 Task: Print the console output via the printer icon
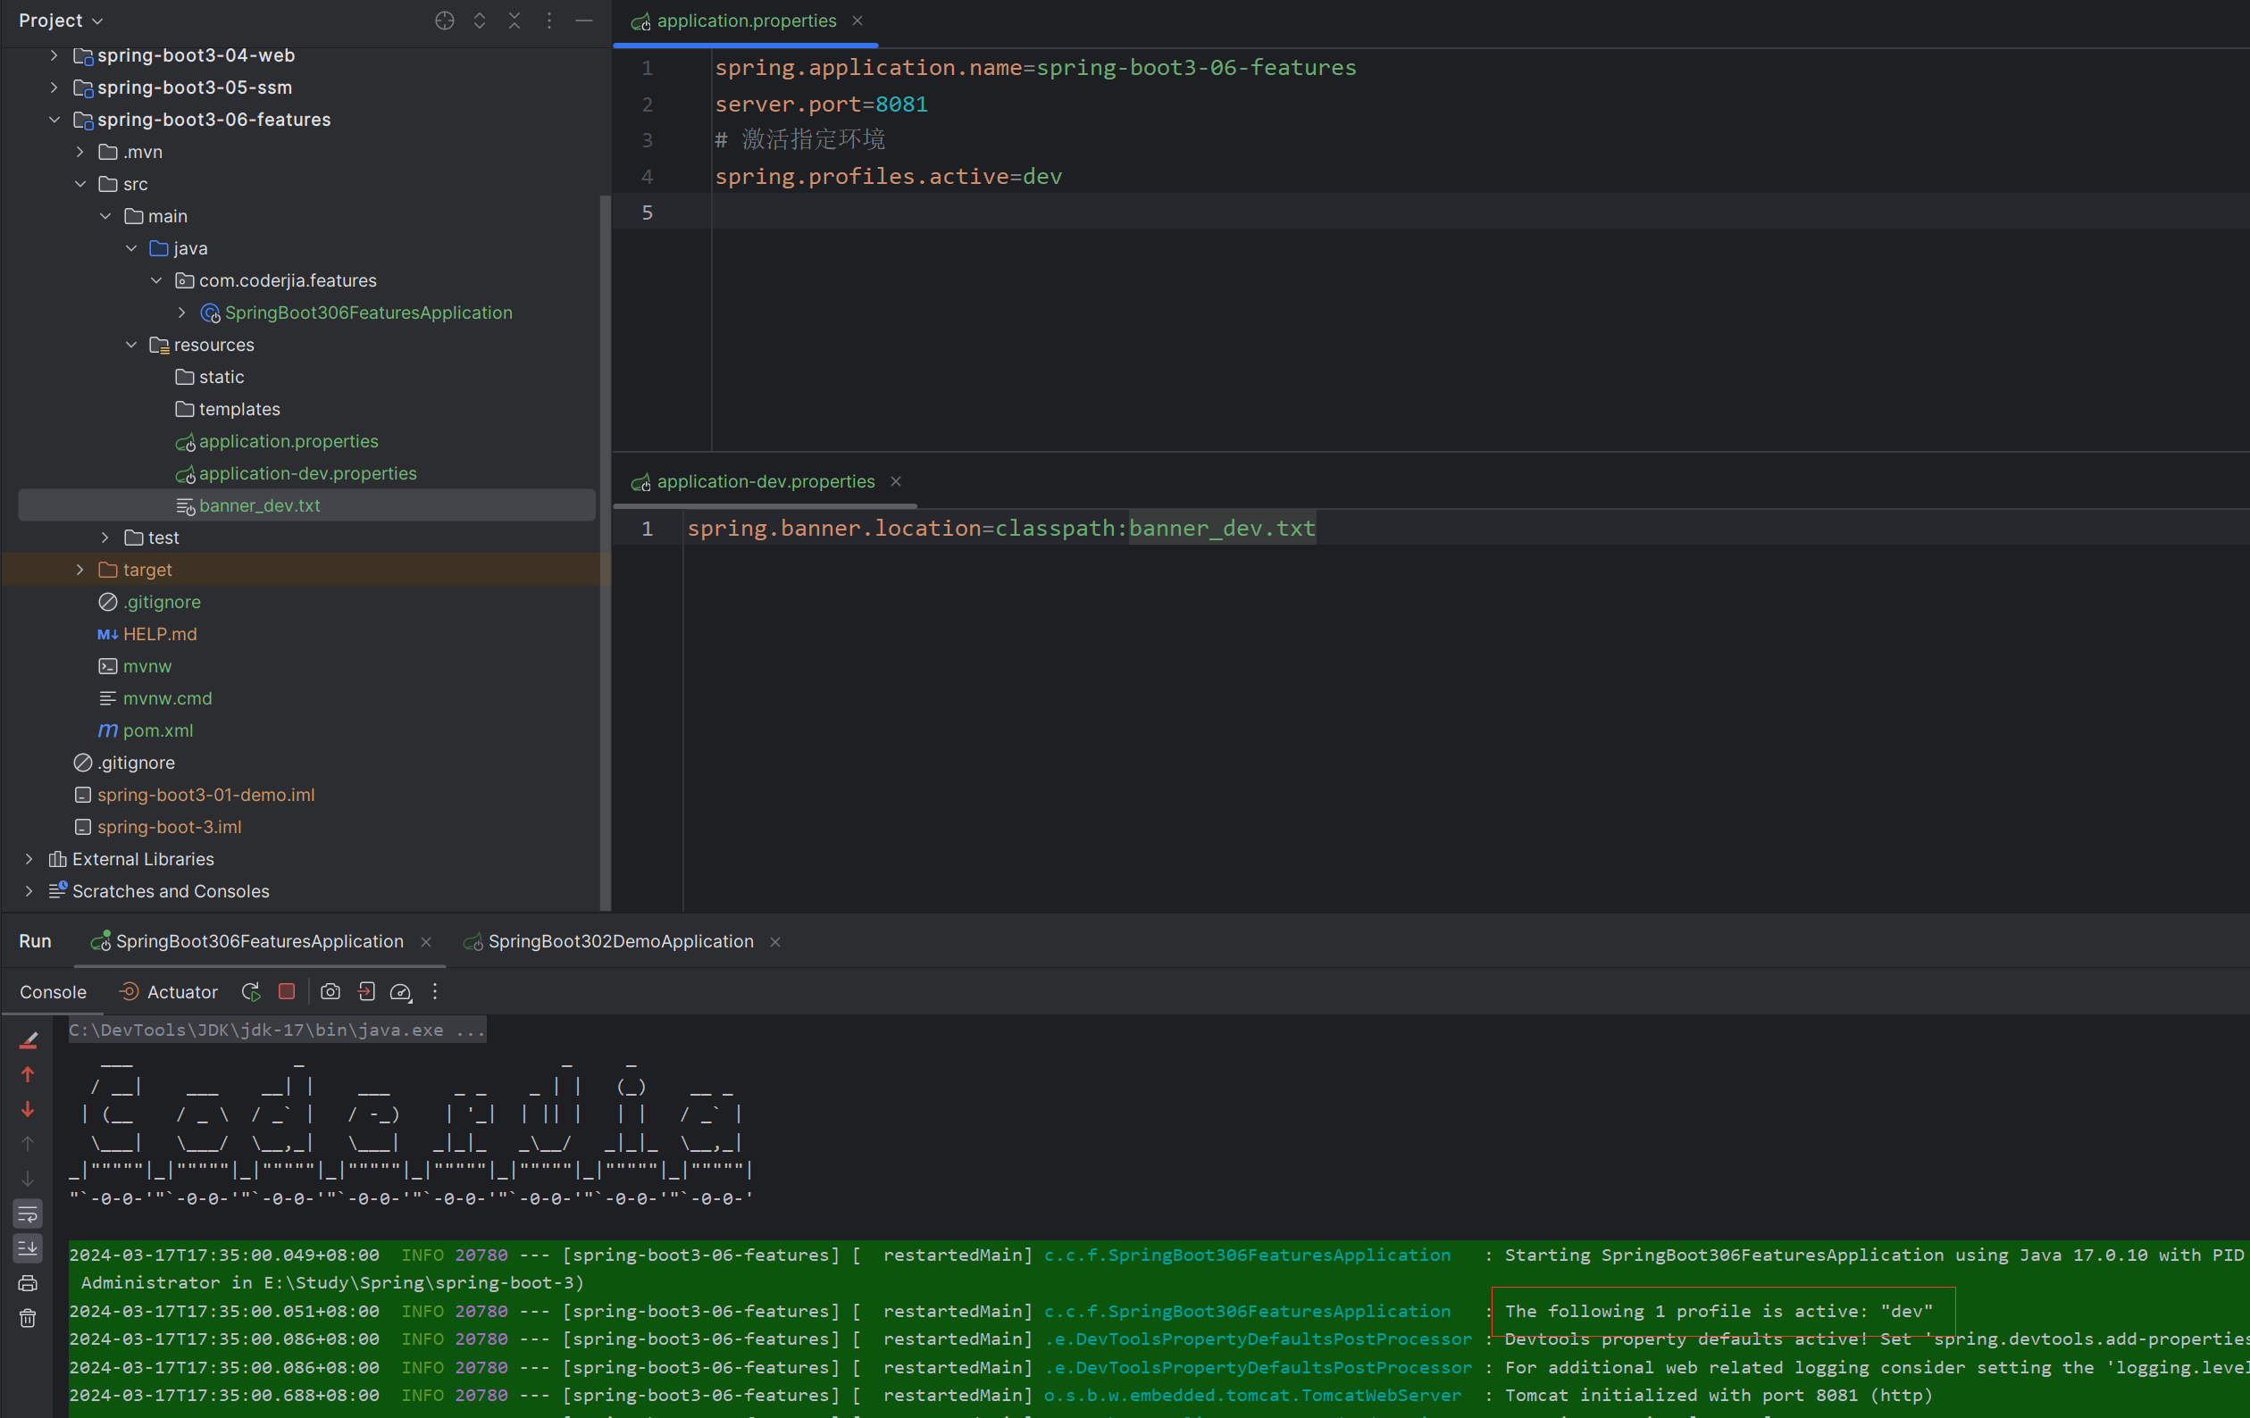pyautogui.click(x=28, y=1282)
